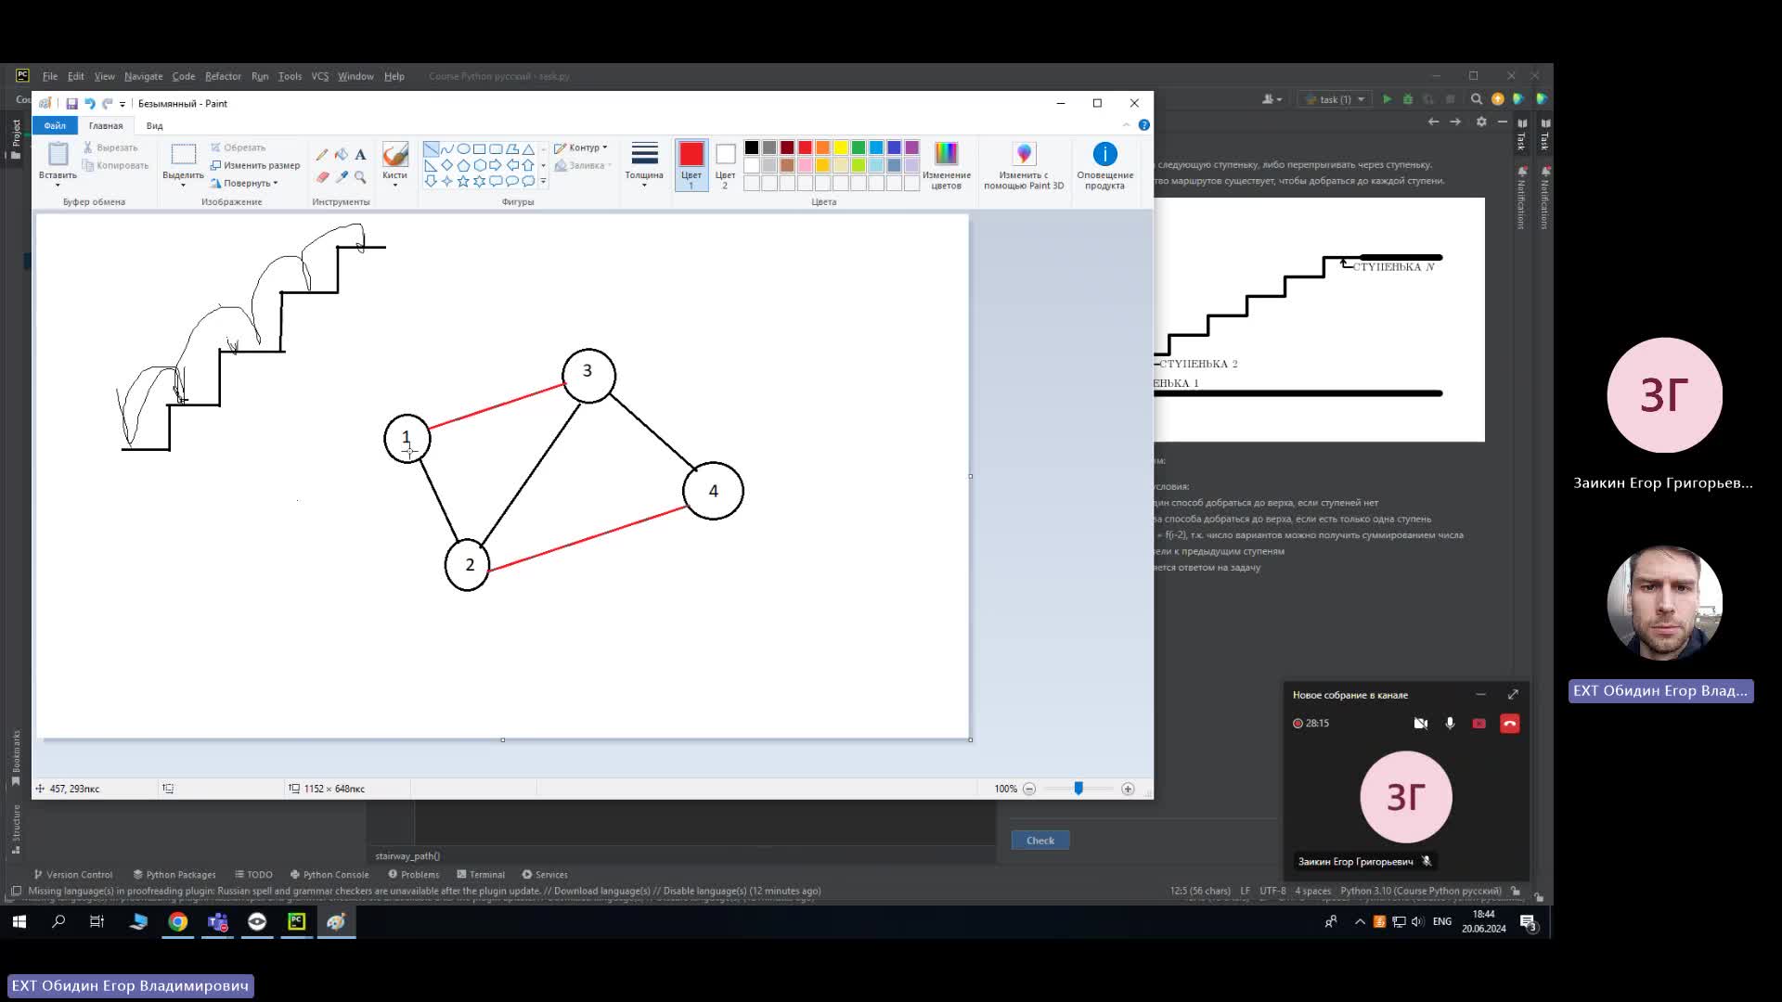
Task: Open the Navigate menu in PyCharm
Action: pyautogui.click(x=143, y=76)
